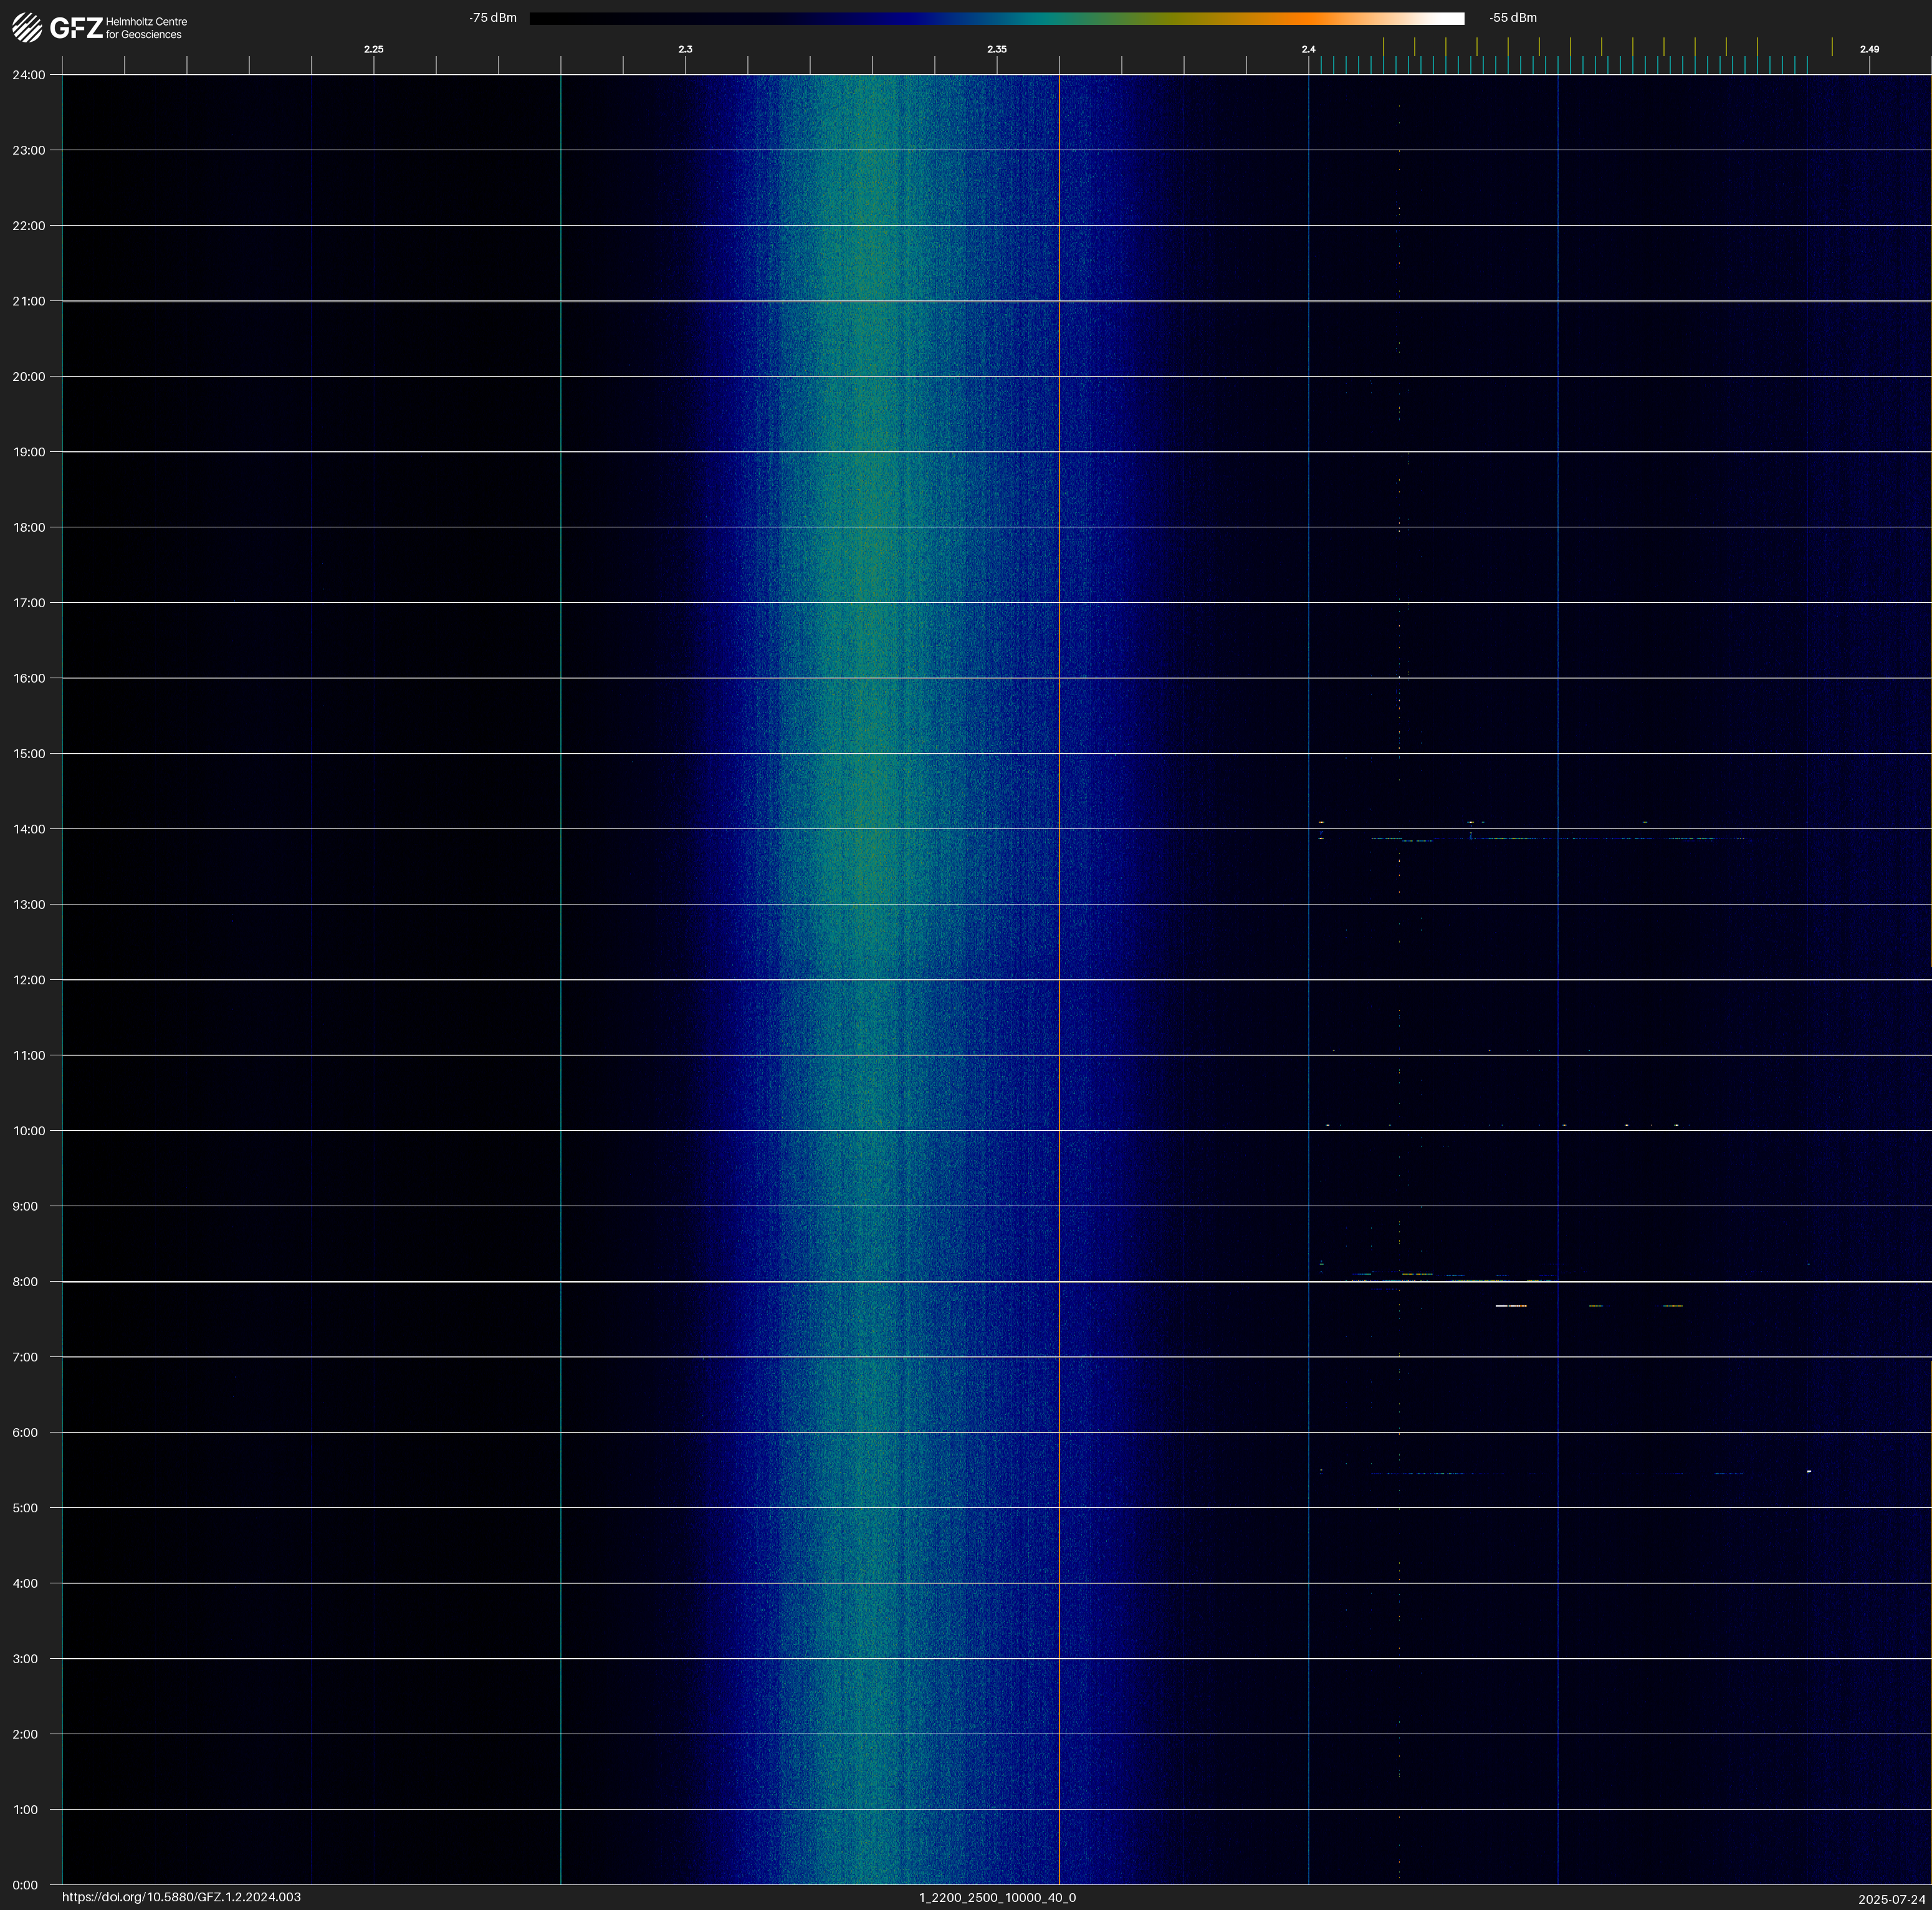Open the doi.org GFZ dataset link

click(x=181, y=1897)
